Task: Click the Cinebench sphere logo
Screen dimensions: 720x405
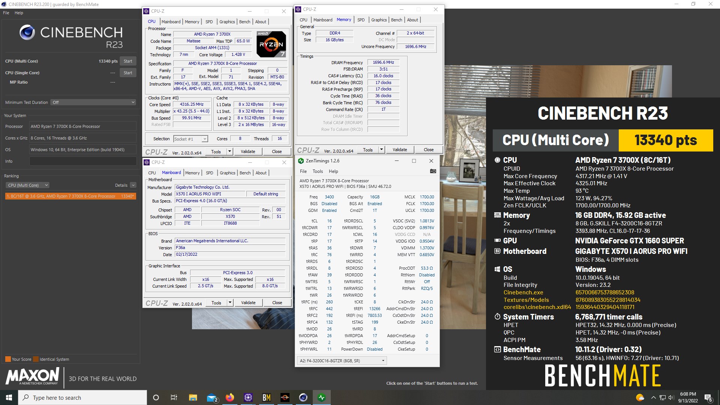Action: [x=27, y=33]
